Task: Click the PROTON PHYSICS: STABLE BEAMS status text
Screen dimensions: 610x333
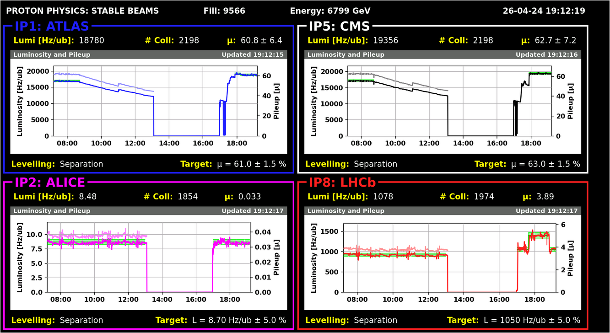Action: [x=83, y=11]
